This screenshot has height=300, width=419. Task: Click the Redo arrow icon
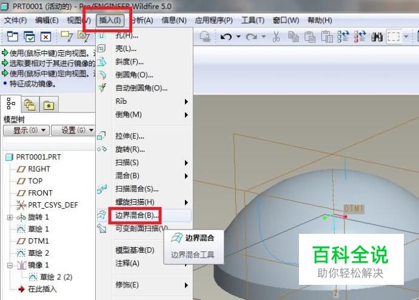[x=251, y=36]
